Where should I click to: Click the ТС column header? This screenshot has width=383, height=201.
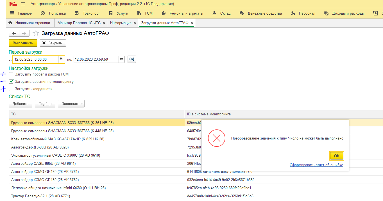97,114
